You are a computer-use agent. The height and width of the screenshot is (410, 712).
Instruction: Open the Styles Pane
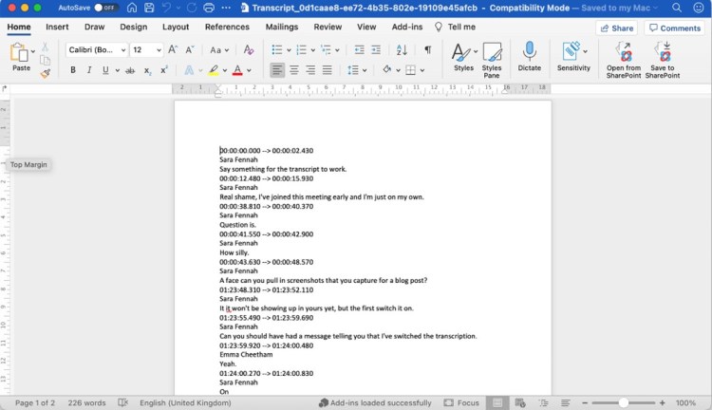pos(492,57)
